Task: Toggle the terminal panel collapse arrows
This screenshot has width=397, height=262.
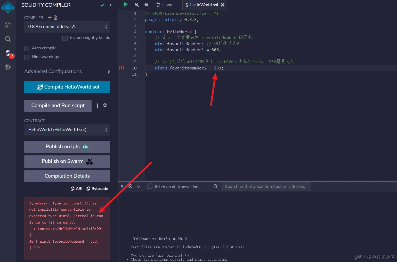Action: click(x=122, y=186)
